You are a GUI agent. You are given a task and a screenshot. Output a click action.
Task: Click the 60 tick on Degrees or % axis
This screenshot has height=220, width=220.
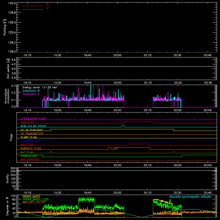point(14,204)
